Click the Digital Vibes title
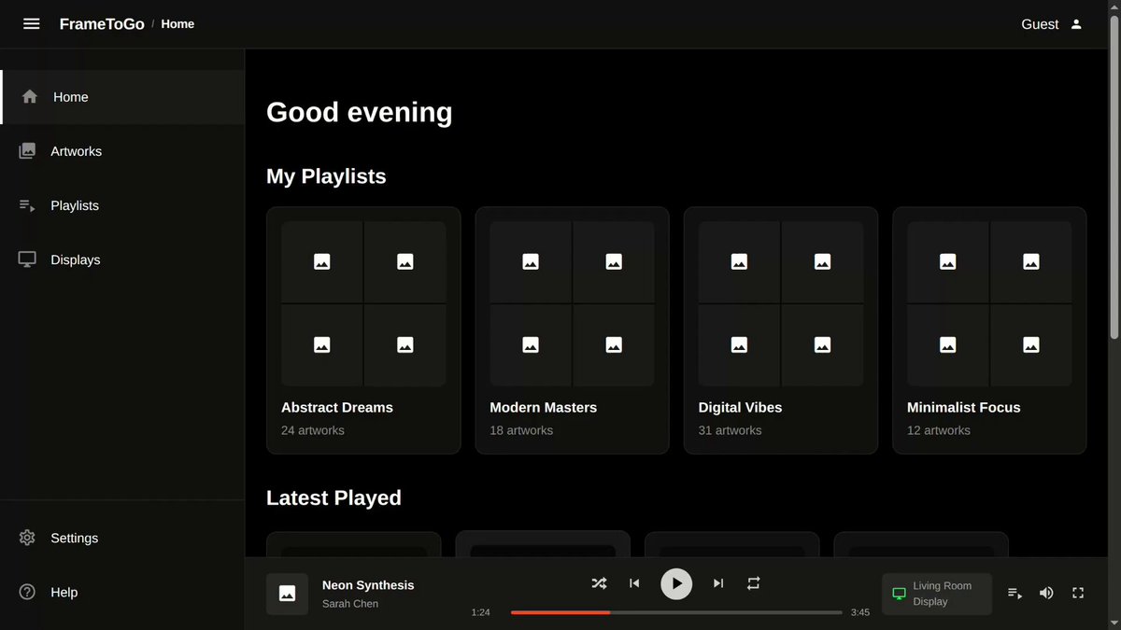The height and width of the screenshot is (630, 1121). click(x=741, y=408)
